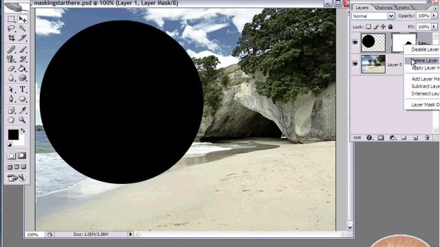The image size is (440, 247).
Task: Select the Sponge tool
Action: [x=22, y=78]
